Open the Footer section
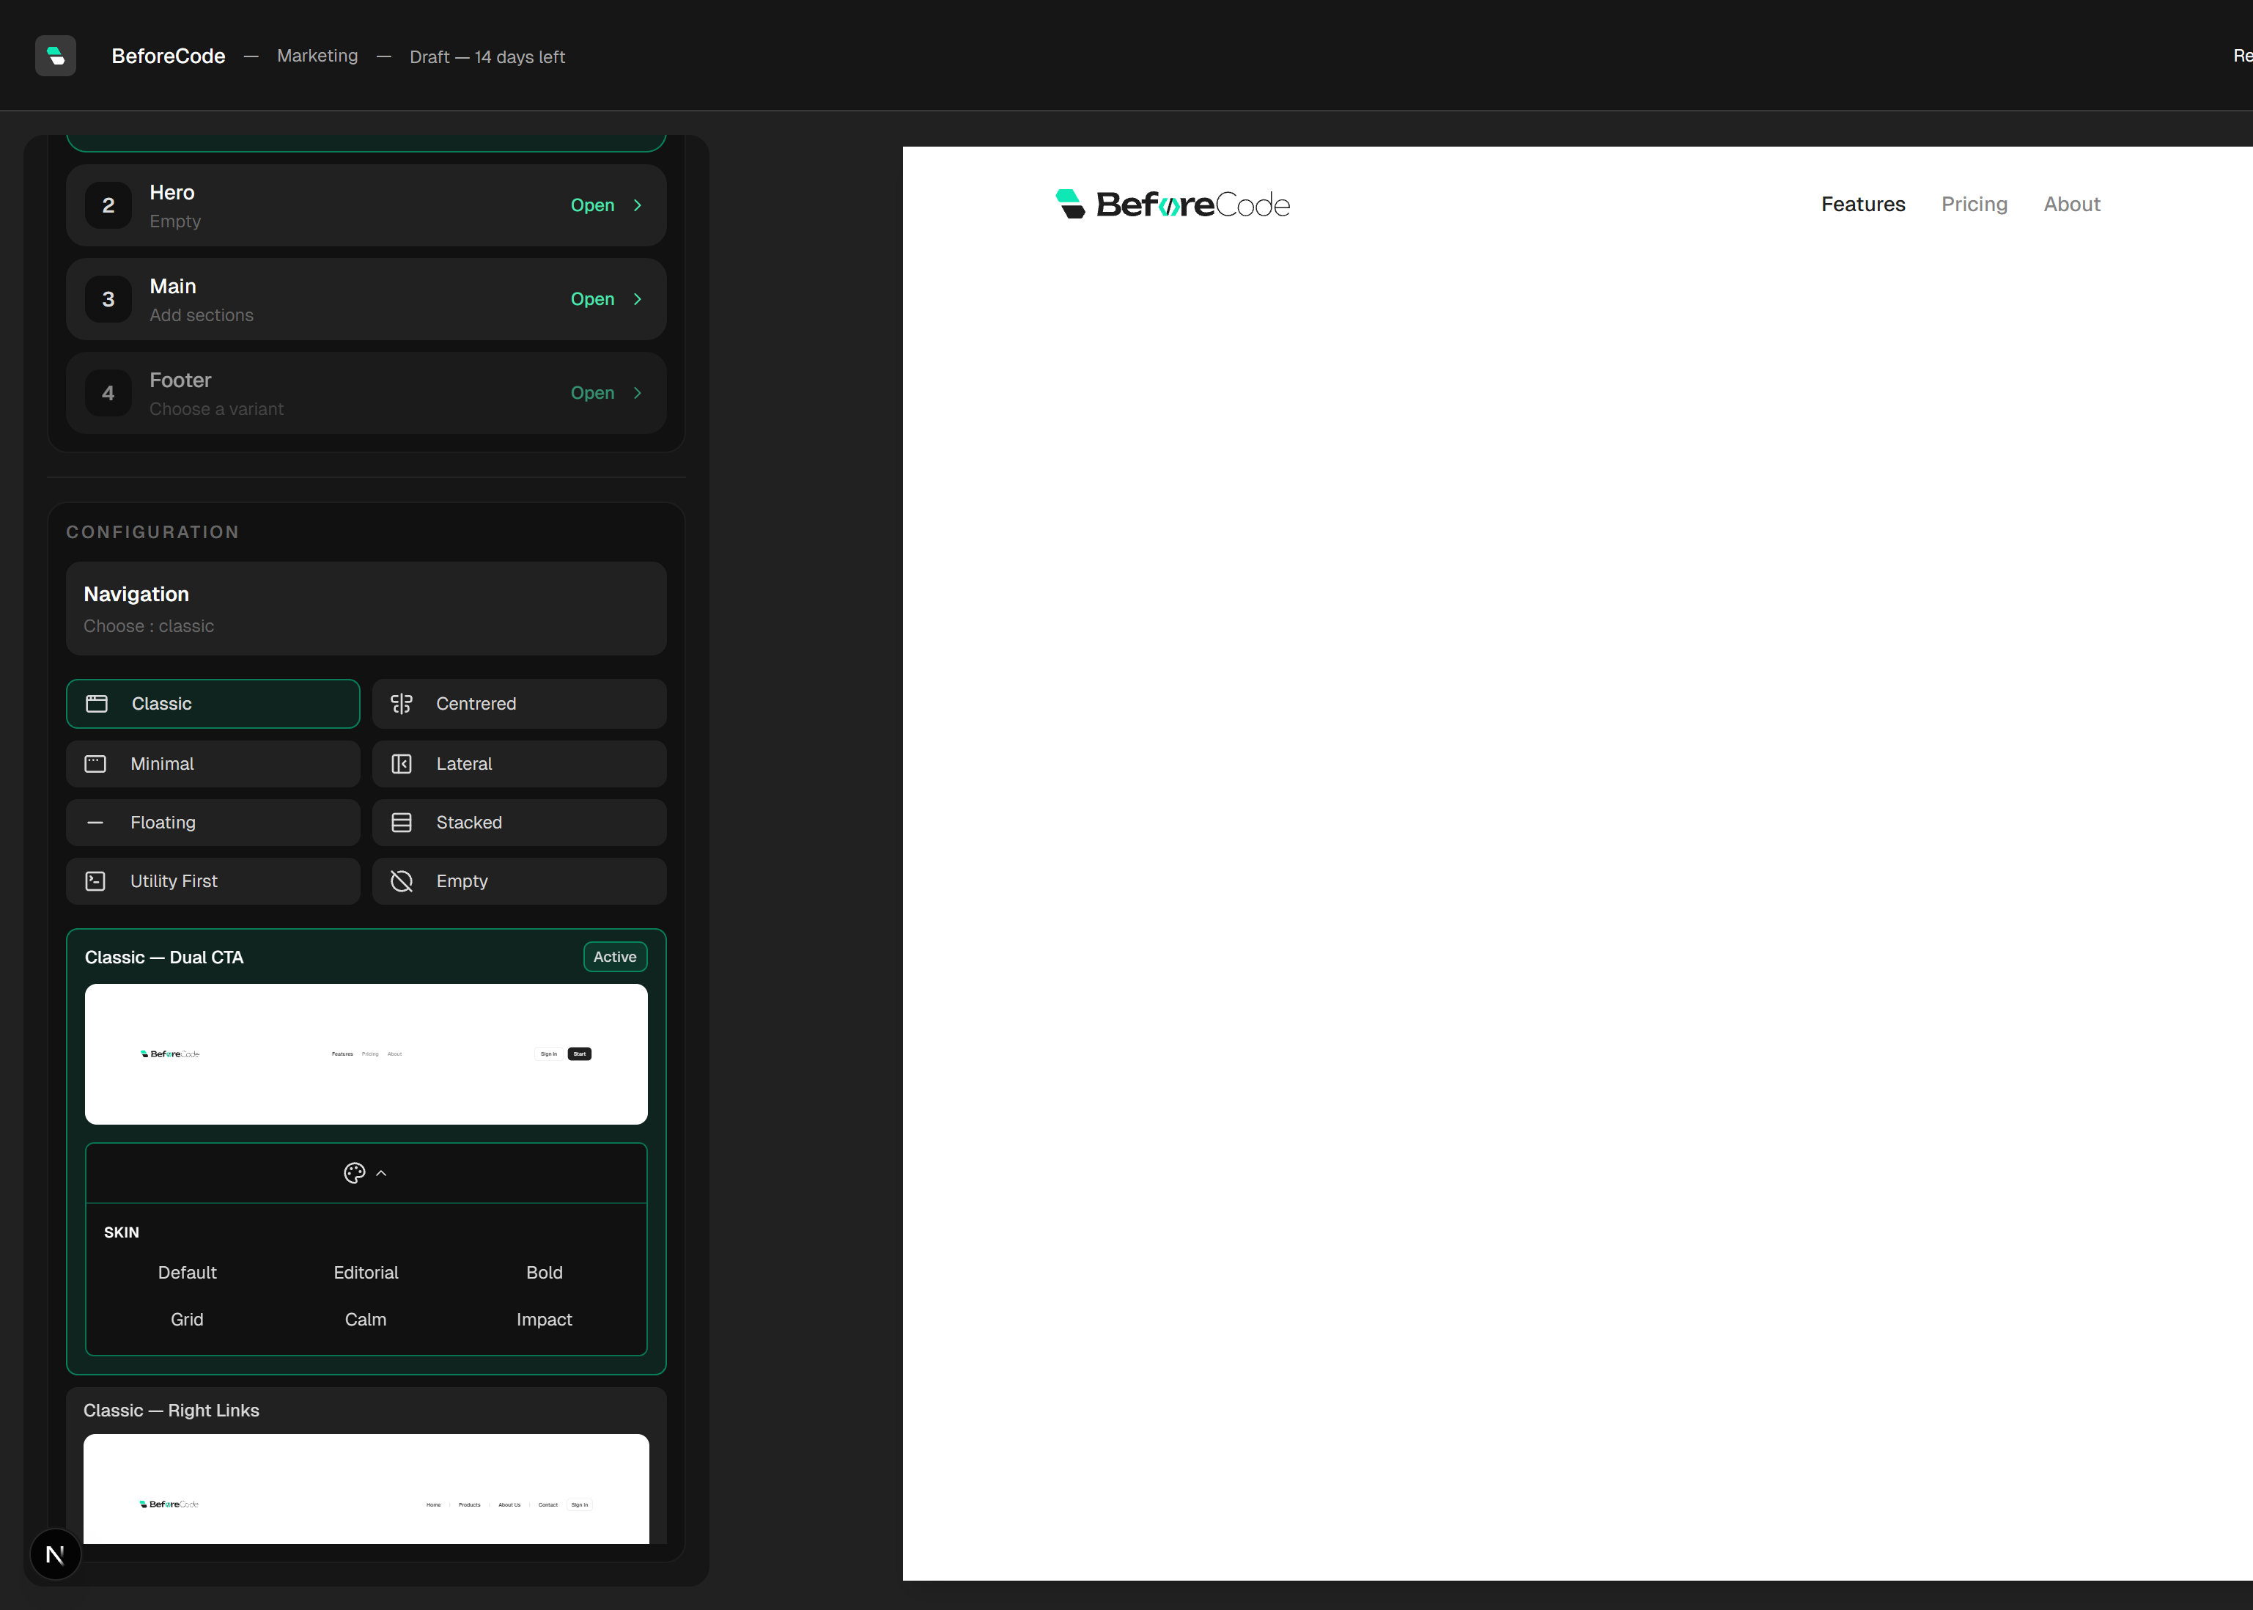The height and width of the screenshot is (1610, 2253). [592, 394]
